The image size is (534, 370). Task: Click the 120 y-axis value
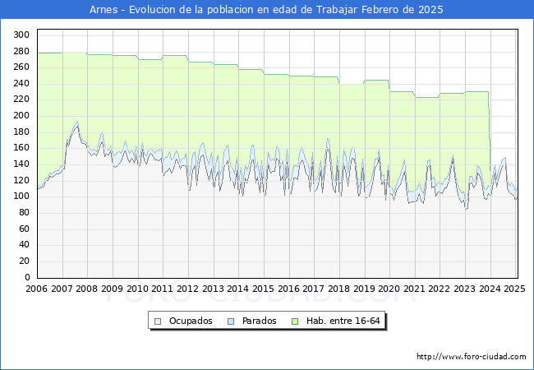pyautogui.click(x=21, y=180)
